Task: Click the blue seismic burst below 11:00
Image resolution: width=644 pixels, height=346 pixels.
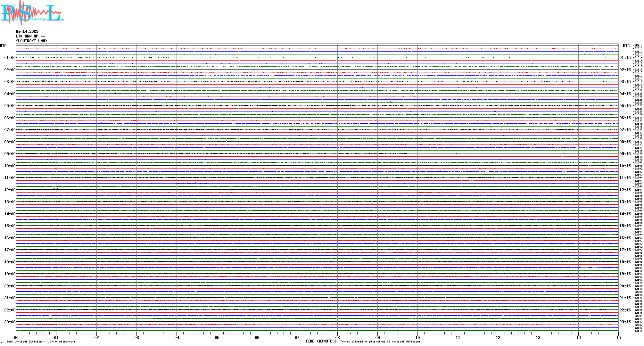Action: click(192, 183)
